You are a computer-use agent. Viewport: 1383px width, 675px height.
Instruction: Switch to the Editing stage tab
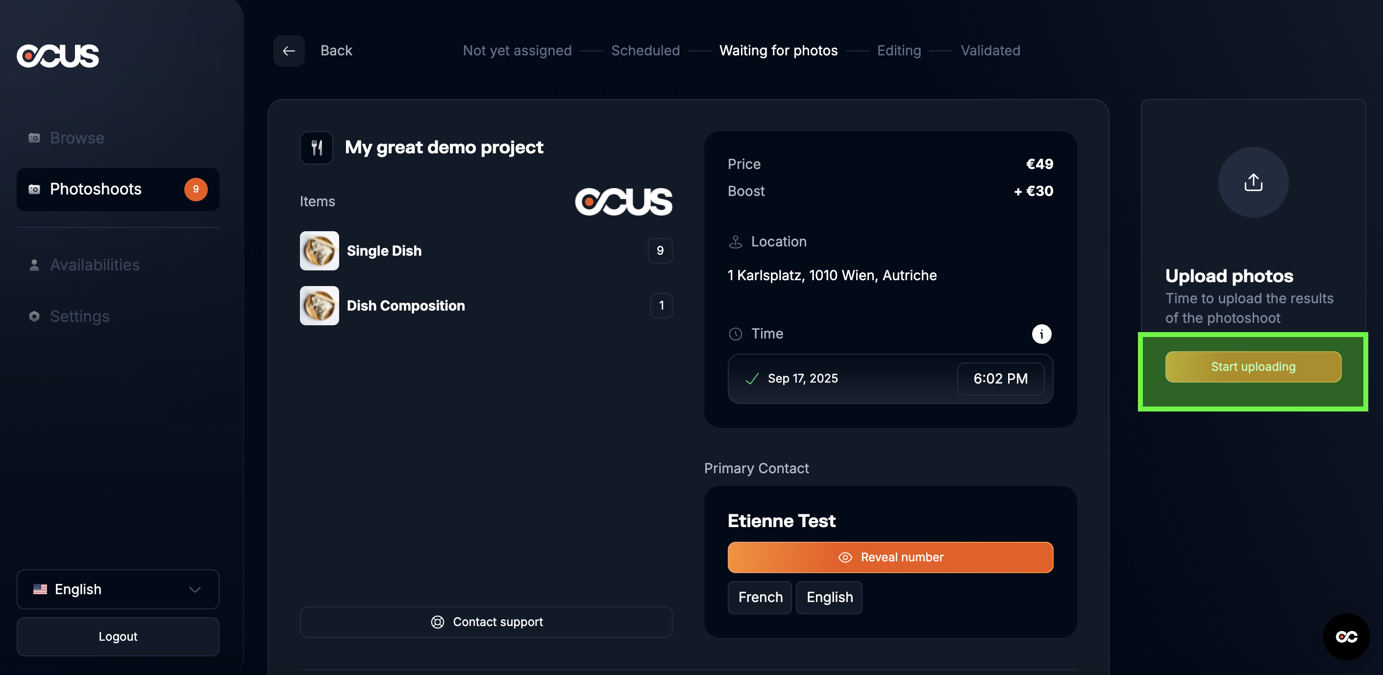(x=899, y=50)
